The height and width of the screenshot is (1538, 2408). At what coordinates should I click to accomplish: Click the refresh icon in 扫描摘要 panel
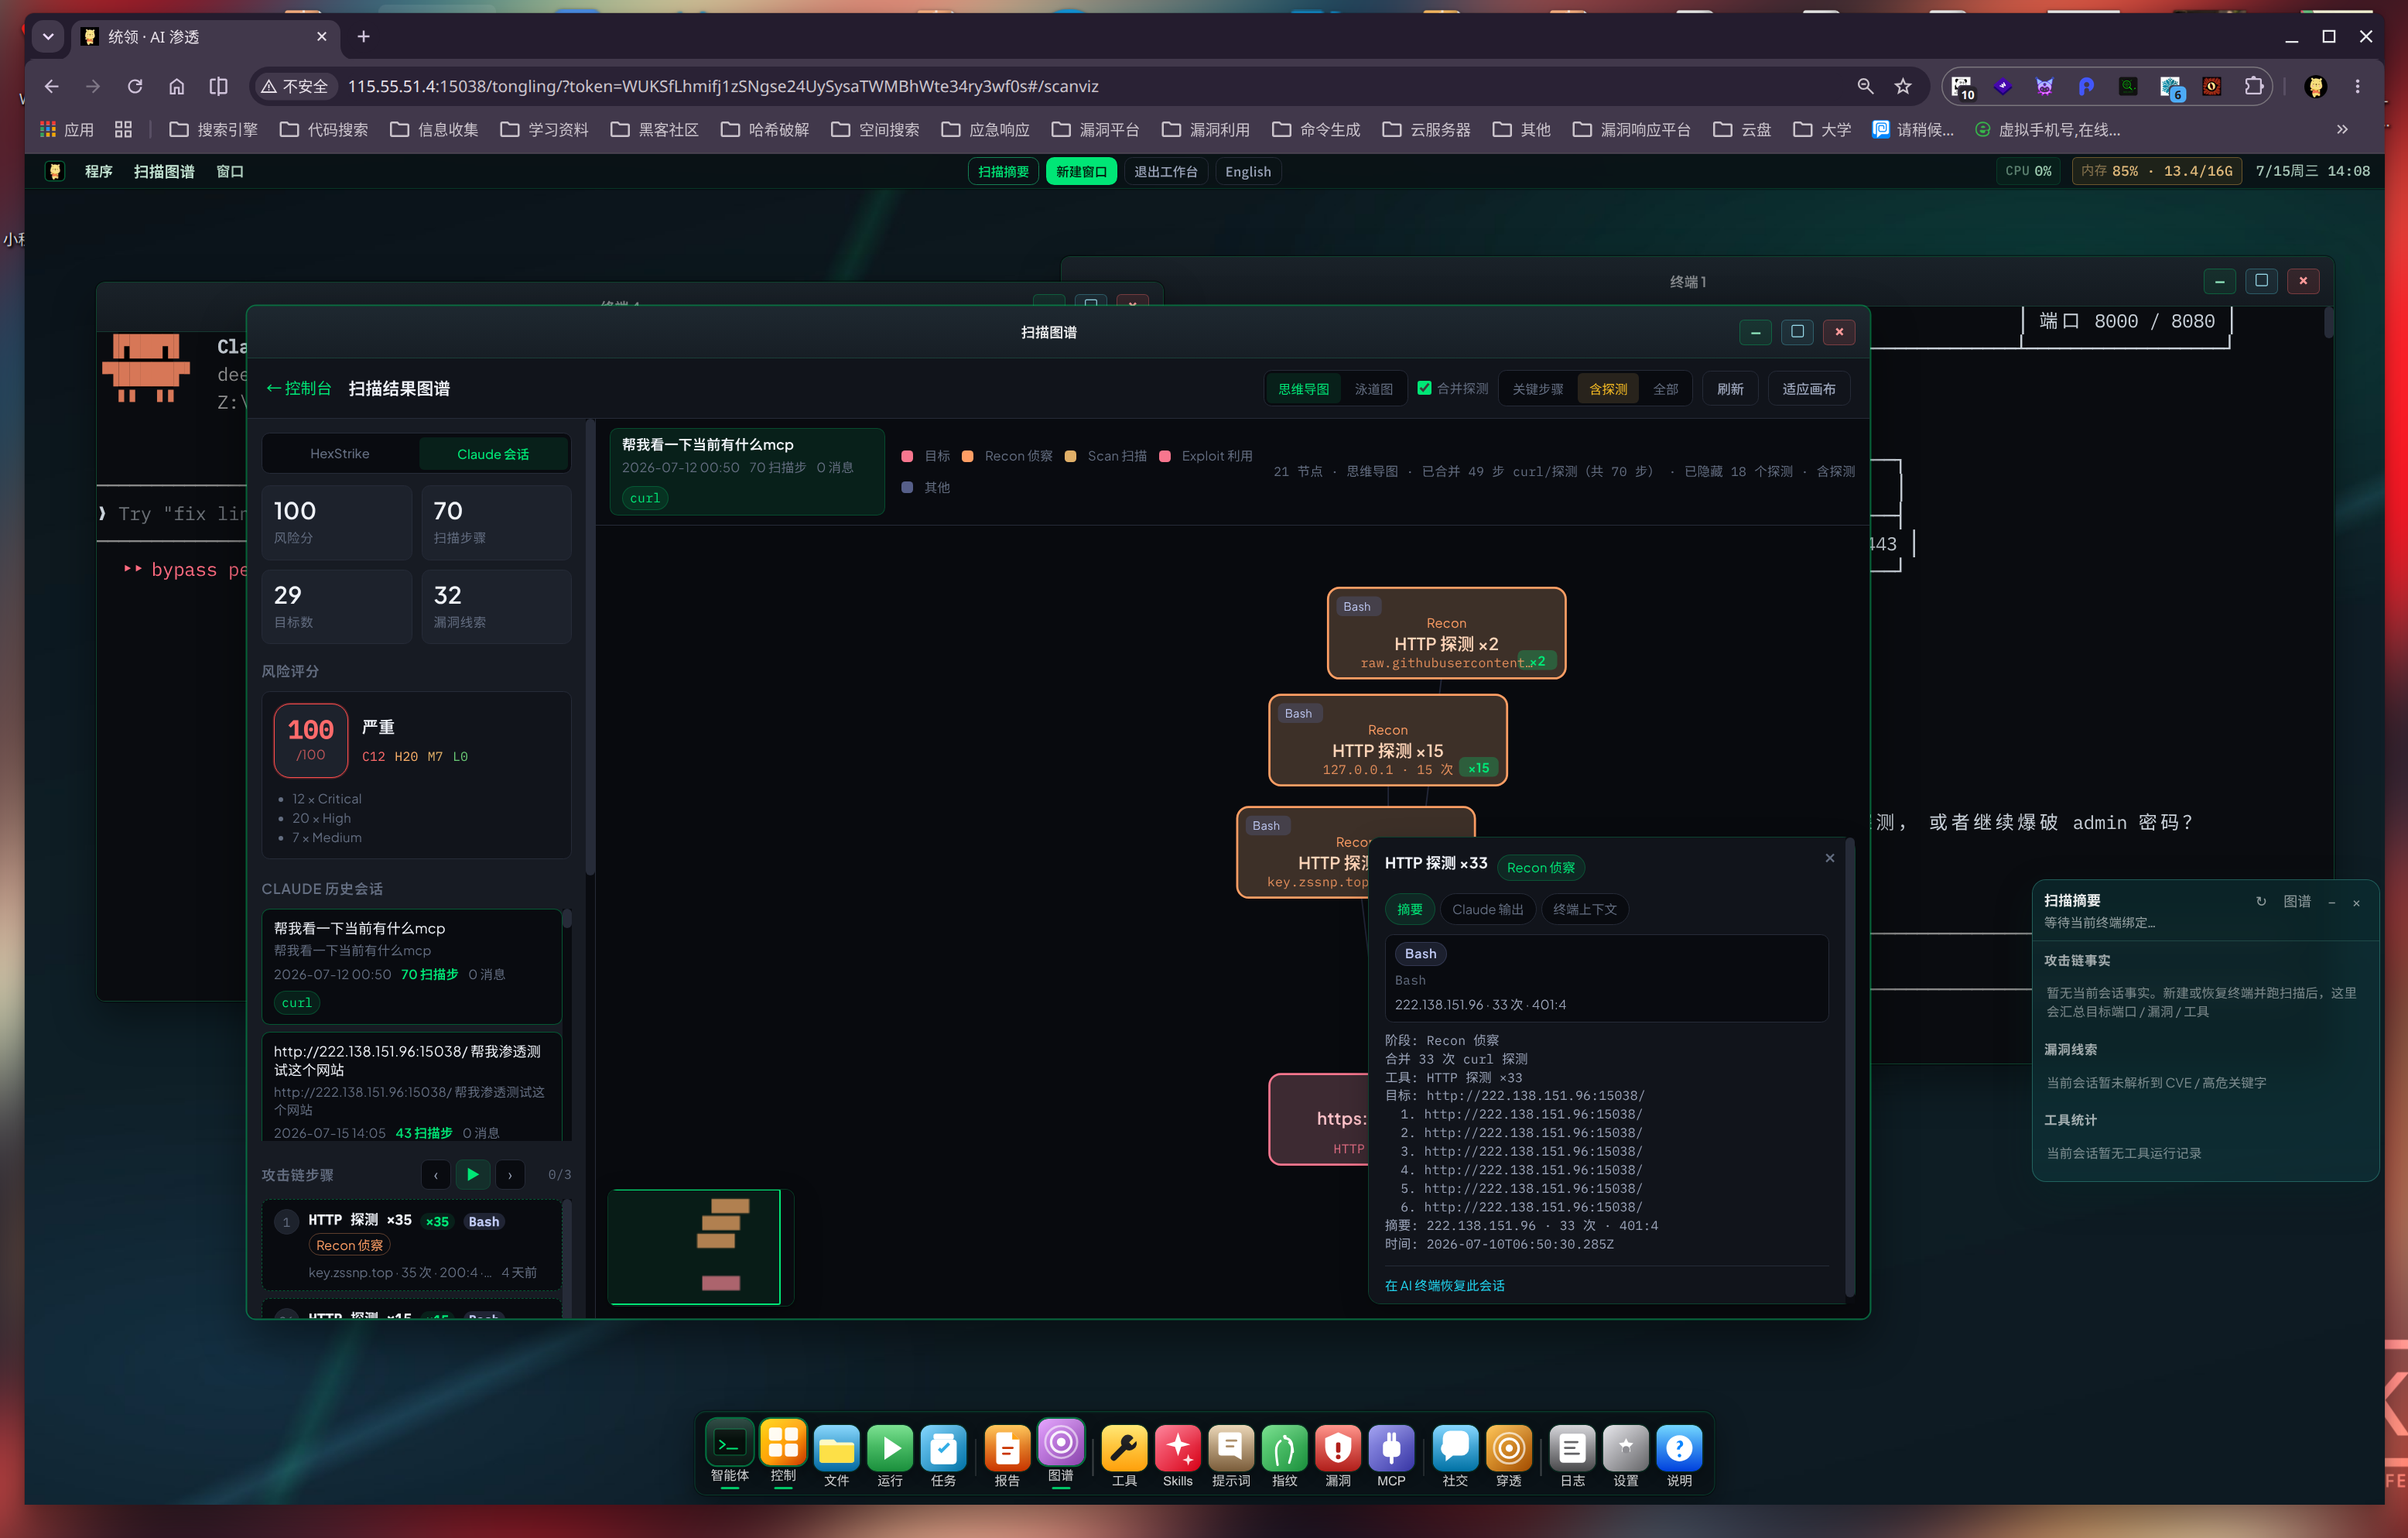[x=2260, y=902]
